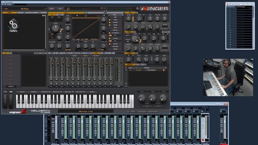This screenshot has width=258, height=145.
Task: Click the Vengeance logo at bottom left
Action: [x=18, y=112]
